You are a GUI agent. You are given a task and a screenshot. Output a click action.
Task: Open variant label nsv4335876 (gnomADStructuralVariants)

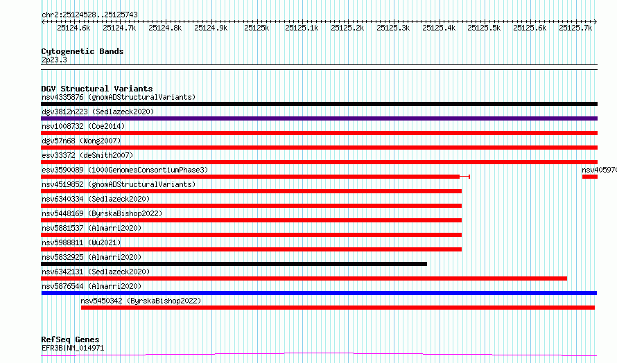tap(119, 97)
